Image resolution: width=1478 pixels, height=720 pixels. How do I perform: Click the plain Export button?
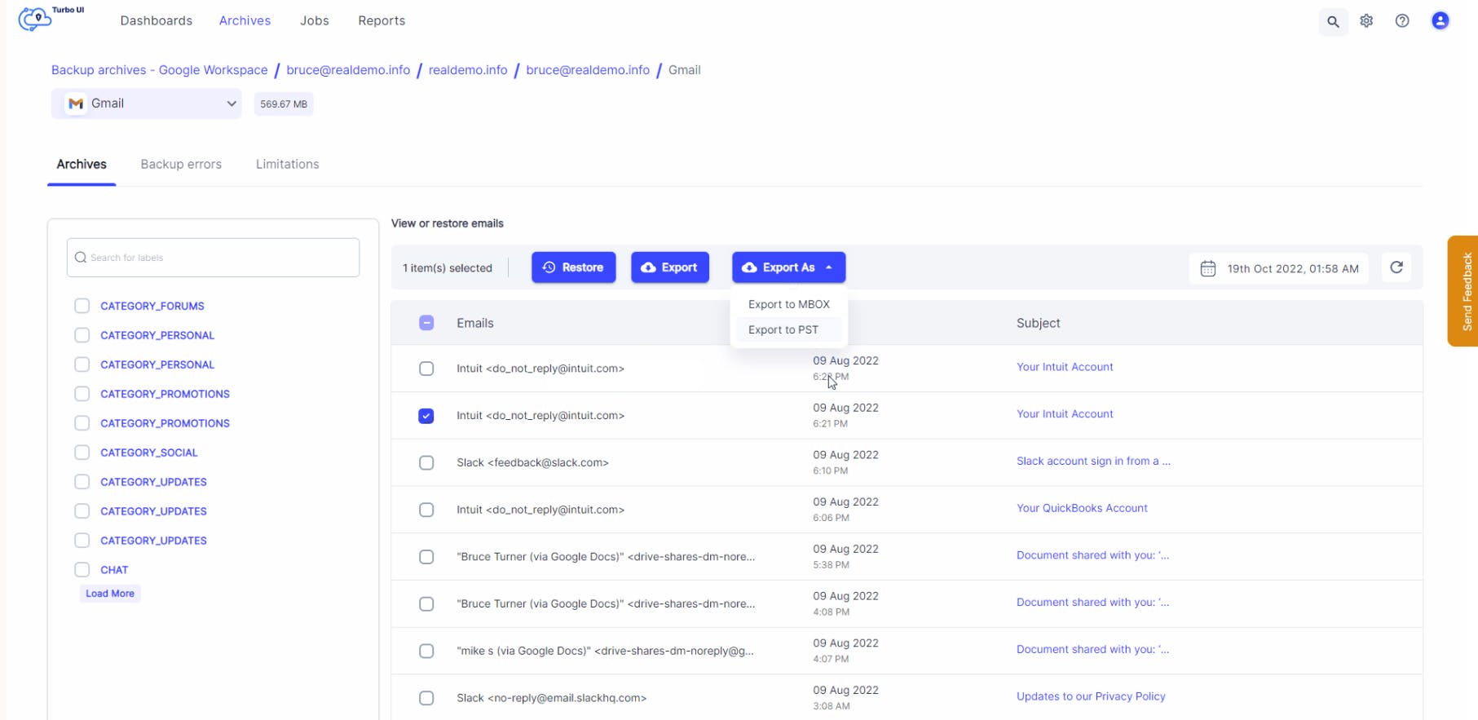click(669, 267)
